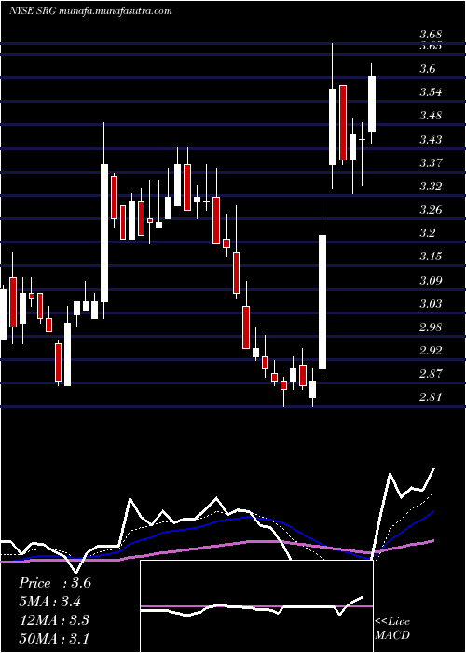Click the 3.15 price axis label
Image resolution: width=466 pixels, height=653 pixels.
431,257
